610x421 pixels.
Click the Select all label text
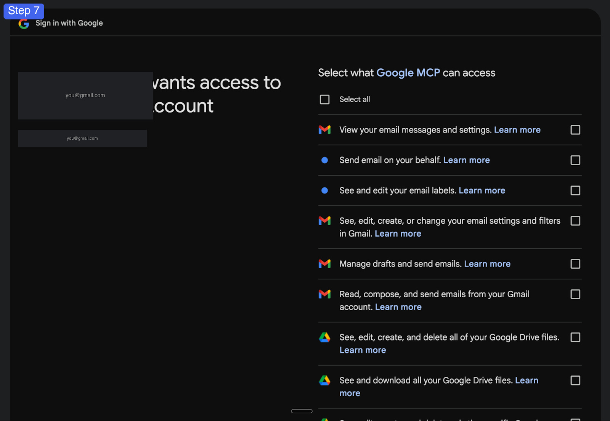tap(355, 100)
